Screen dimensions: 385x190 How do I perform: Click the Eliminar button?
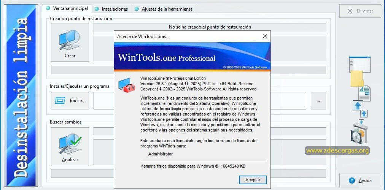(360, 11)
